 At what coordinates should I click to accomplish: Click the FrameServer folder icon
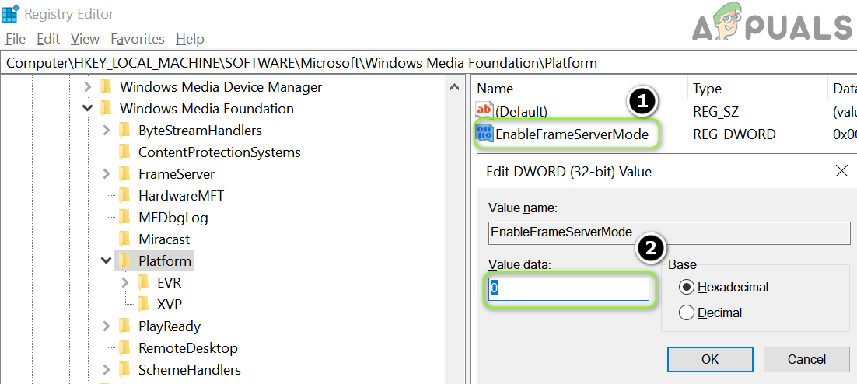click(124, 174)
